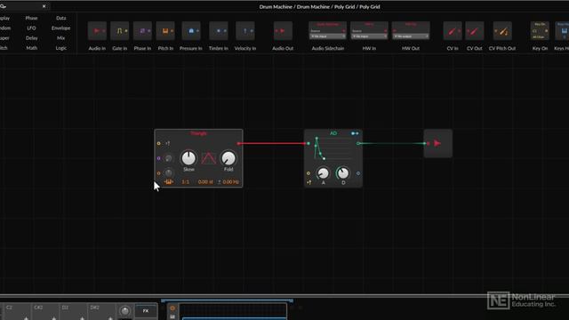Viewport: 569px width, 320px height.
Task: Select the AD module title
Action: (x=333, y=133)
